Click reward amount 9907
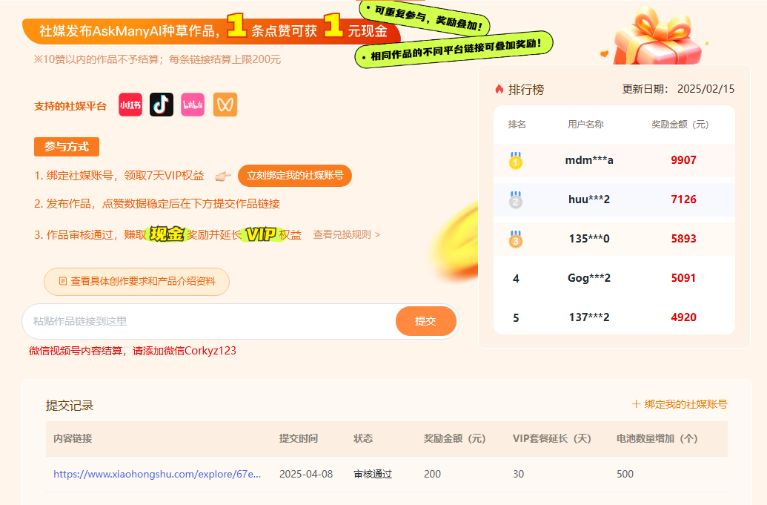767x505 pixels. coord(683,160)
